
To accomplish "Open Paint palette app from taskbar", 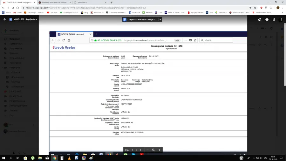I will [x=91, y=158].
